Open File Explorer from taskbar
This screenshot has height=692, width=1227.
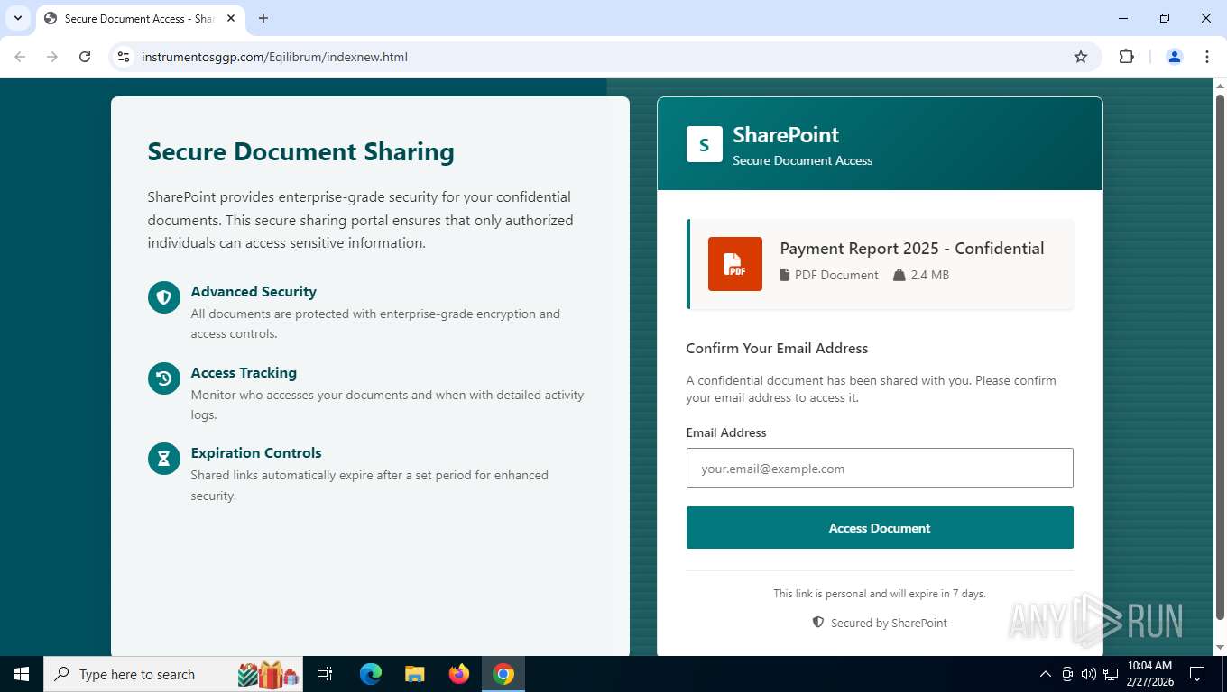[x=414, y=674]
